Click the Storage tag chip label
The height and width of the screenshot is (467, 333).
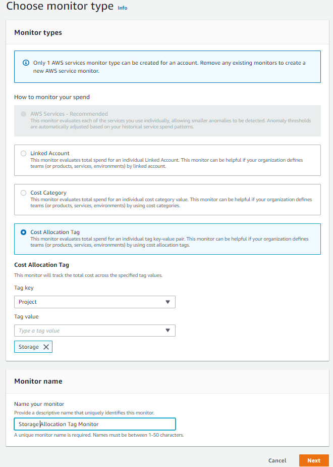[29, 347]
